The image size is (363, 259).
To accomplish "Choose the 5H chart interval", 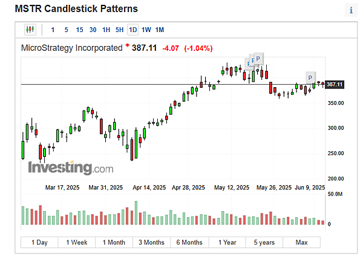I will [x=119, y=30].
